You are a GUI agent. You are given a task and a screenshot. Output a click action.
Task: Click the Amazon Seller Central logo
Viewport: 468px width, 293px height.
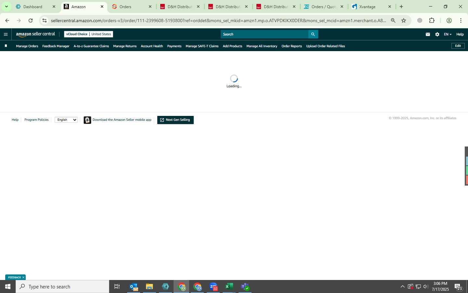coord(35,34)
